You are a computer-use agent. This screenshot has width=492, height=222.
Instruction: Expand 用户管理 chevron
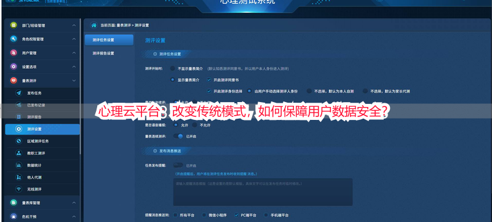pos(74,53)
